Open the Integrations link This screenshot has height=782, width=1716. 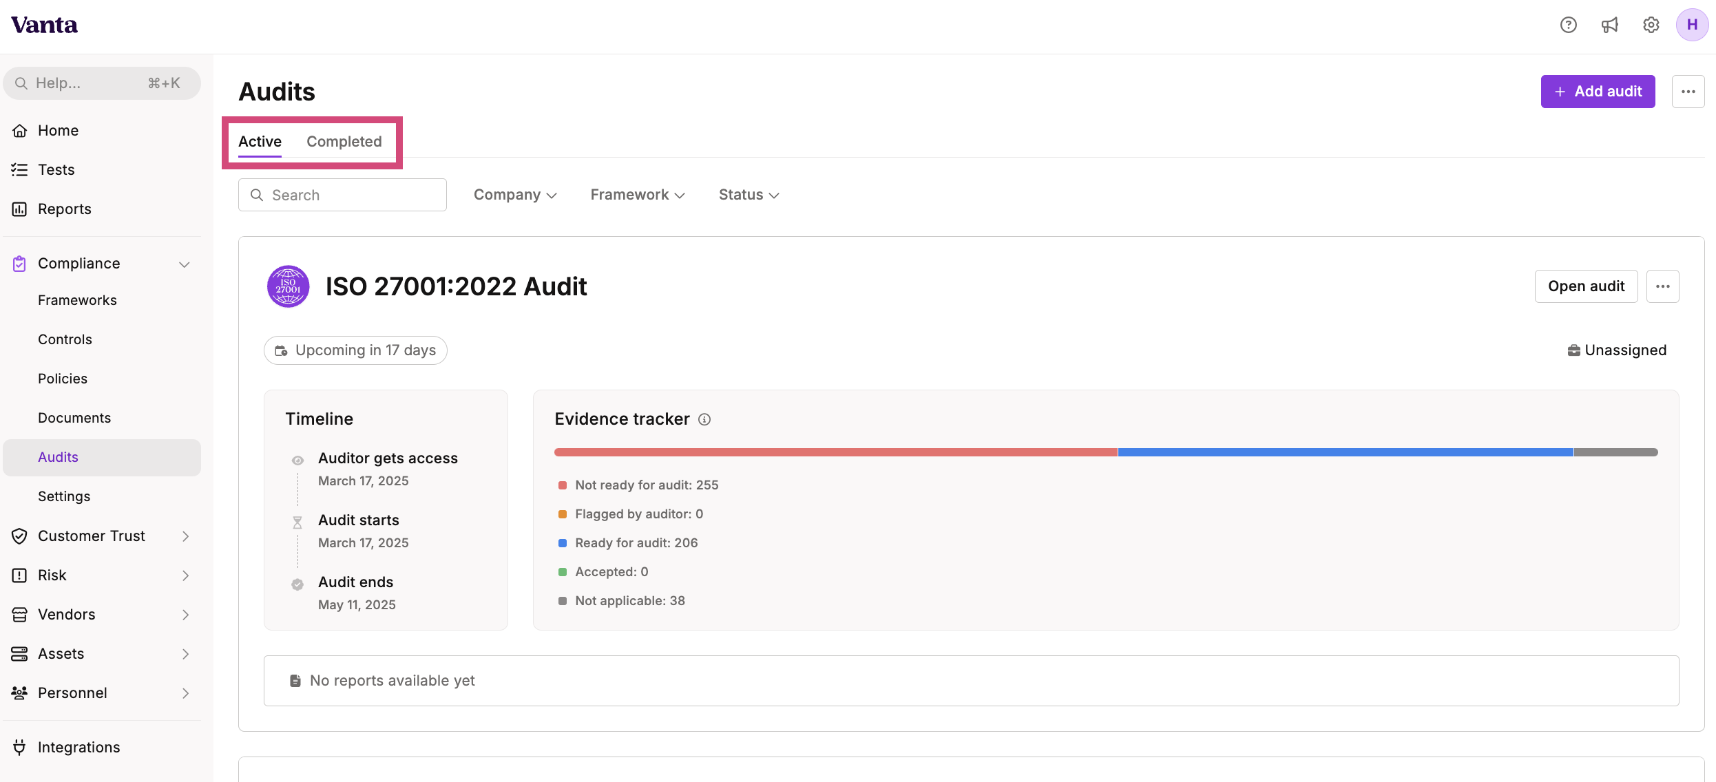(79, 748)
